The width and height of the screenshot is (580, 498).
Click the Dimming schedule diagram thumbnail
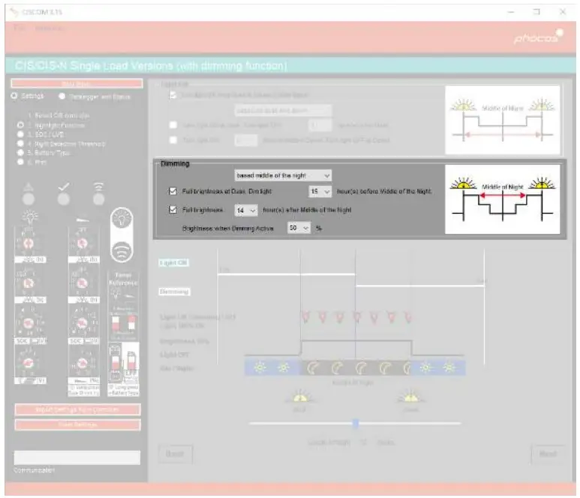click(502, 199)
